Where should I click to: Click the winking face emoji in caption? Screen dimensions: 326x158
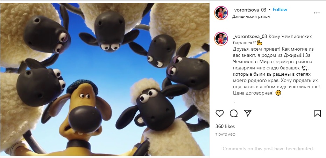click(x=278, y=93)
